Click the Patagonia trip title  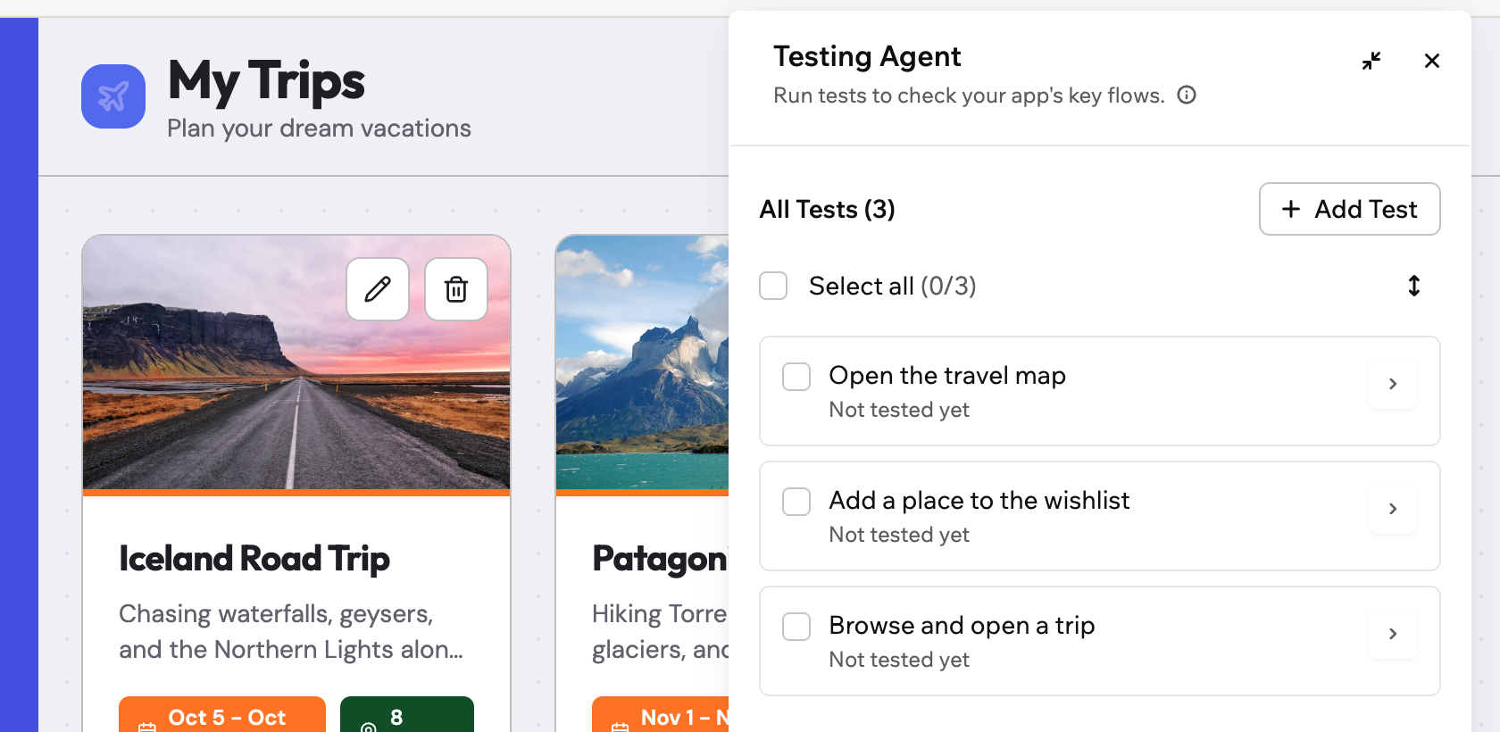[x=660, y=559]
